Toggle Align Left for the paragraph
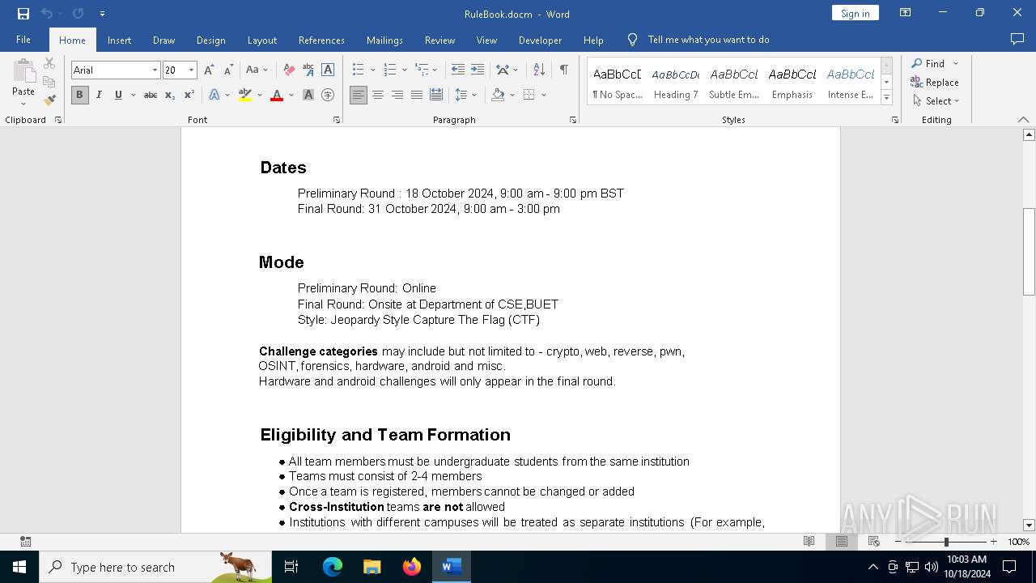The height and width of the screenshot is (583, 1036). (x=359, y=95)
